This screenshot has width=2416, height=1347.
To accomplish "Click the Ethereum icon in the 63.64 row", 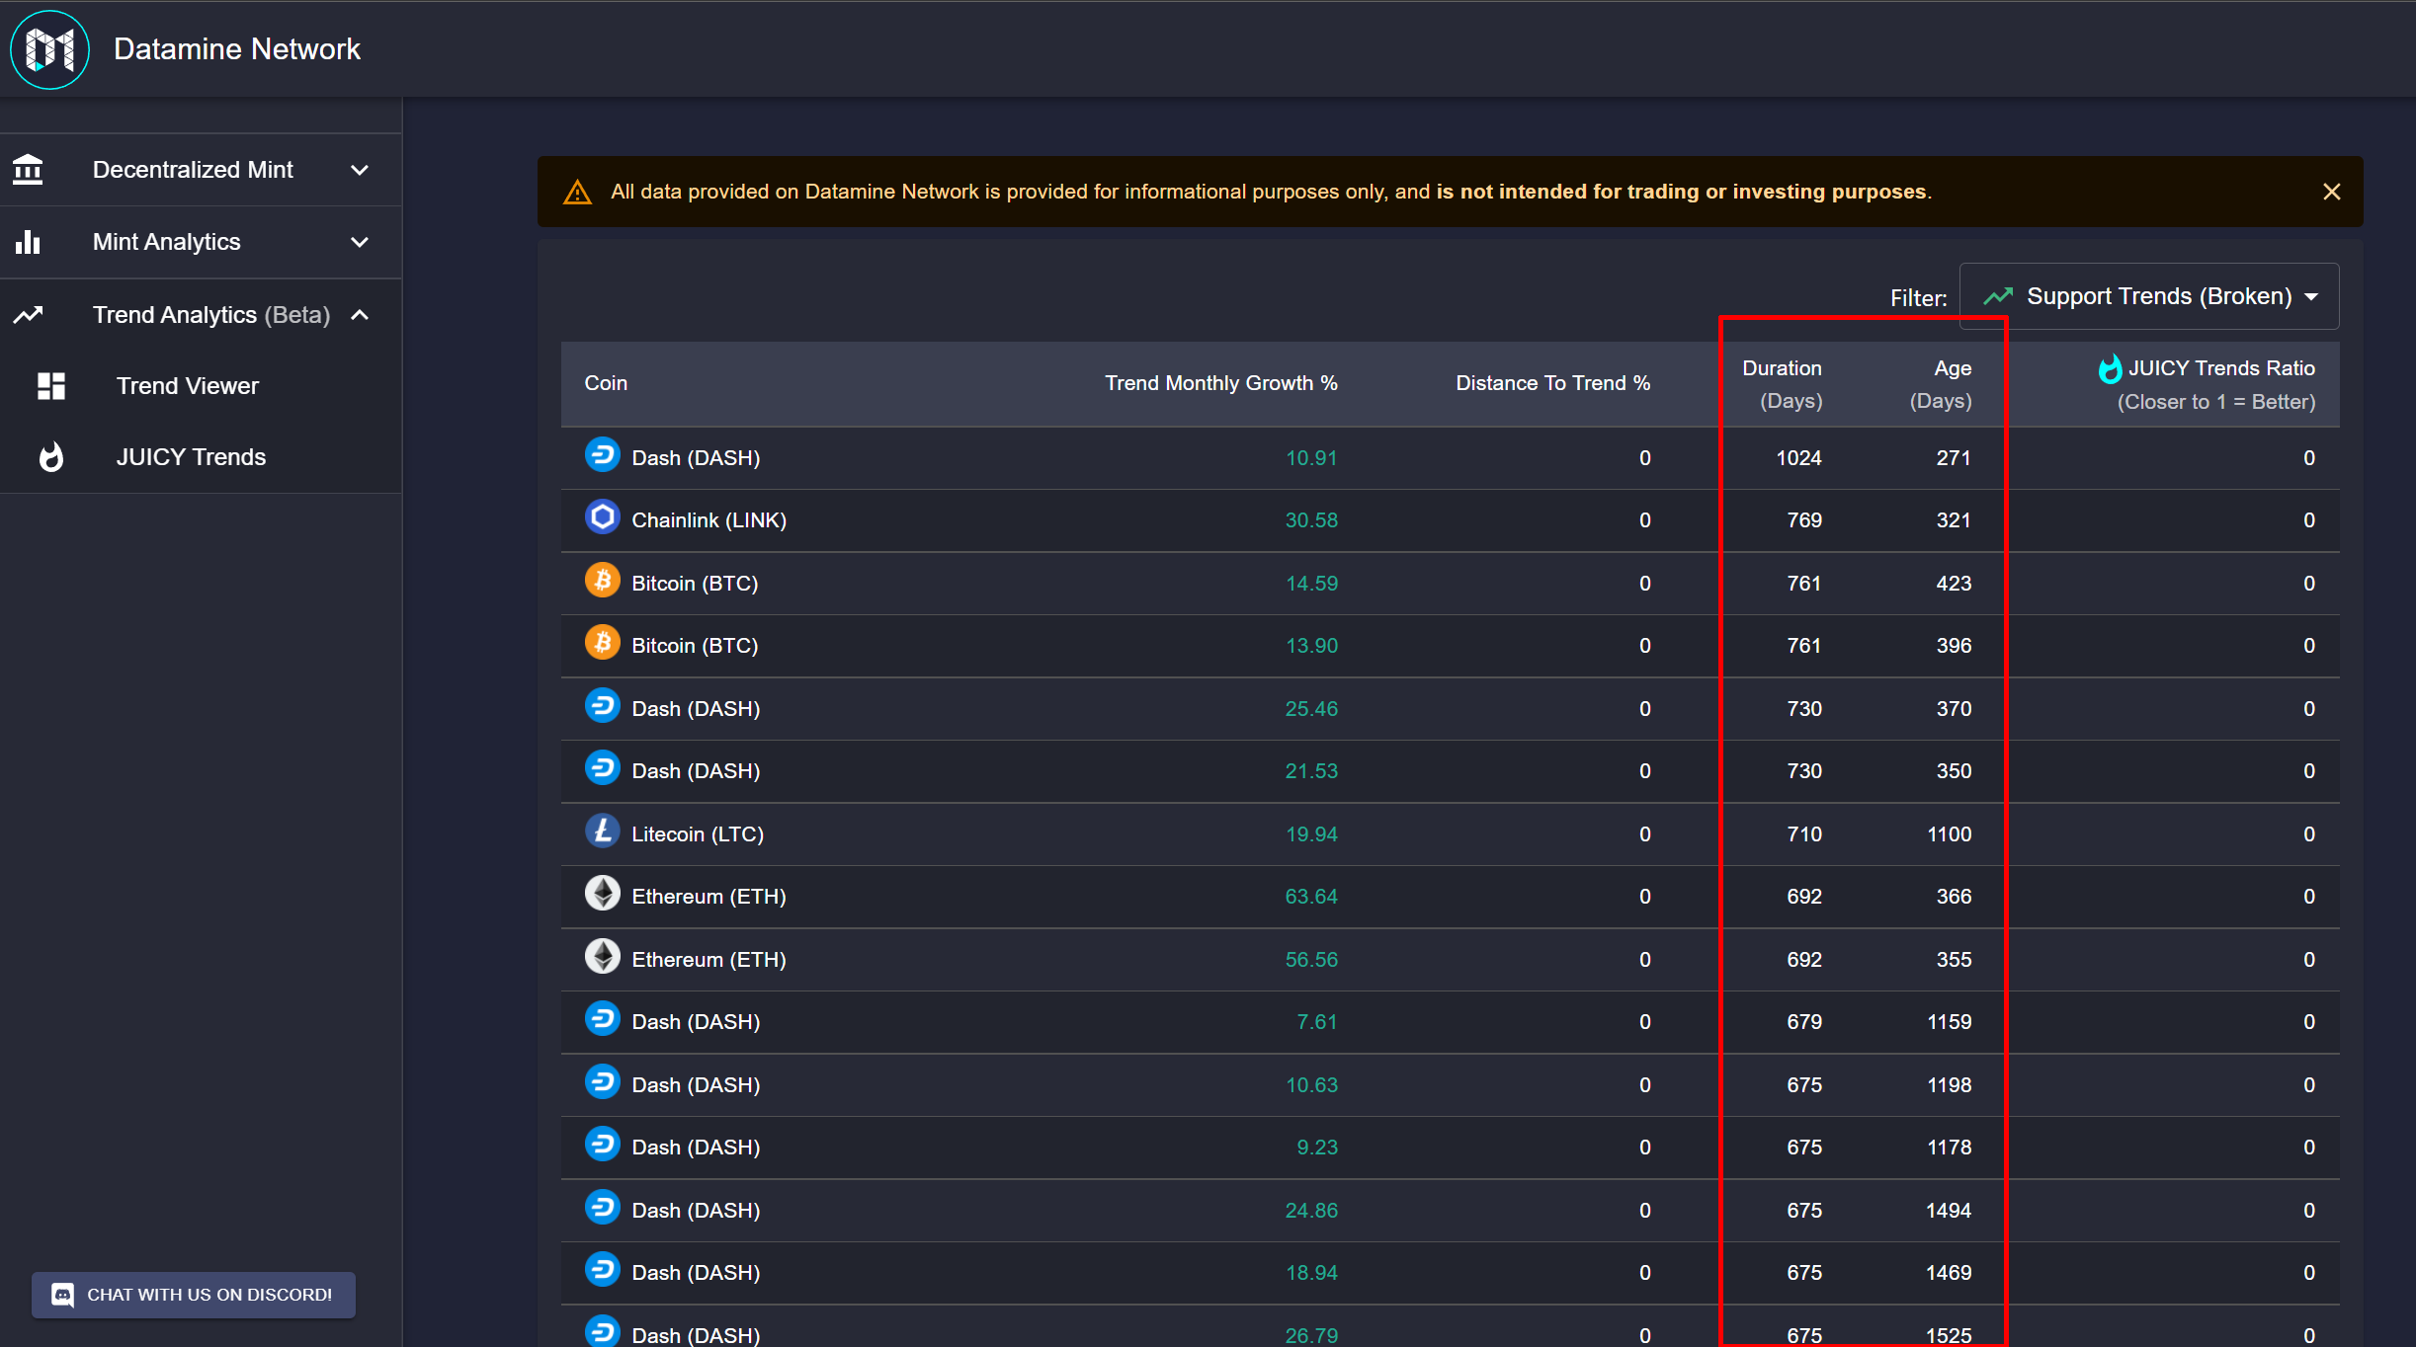I will [x=602, y=894].
